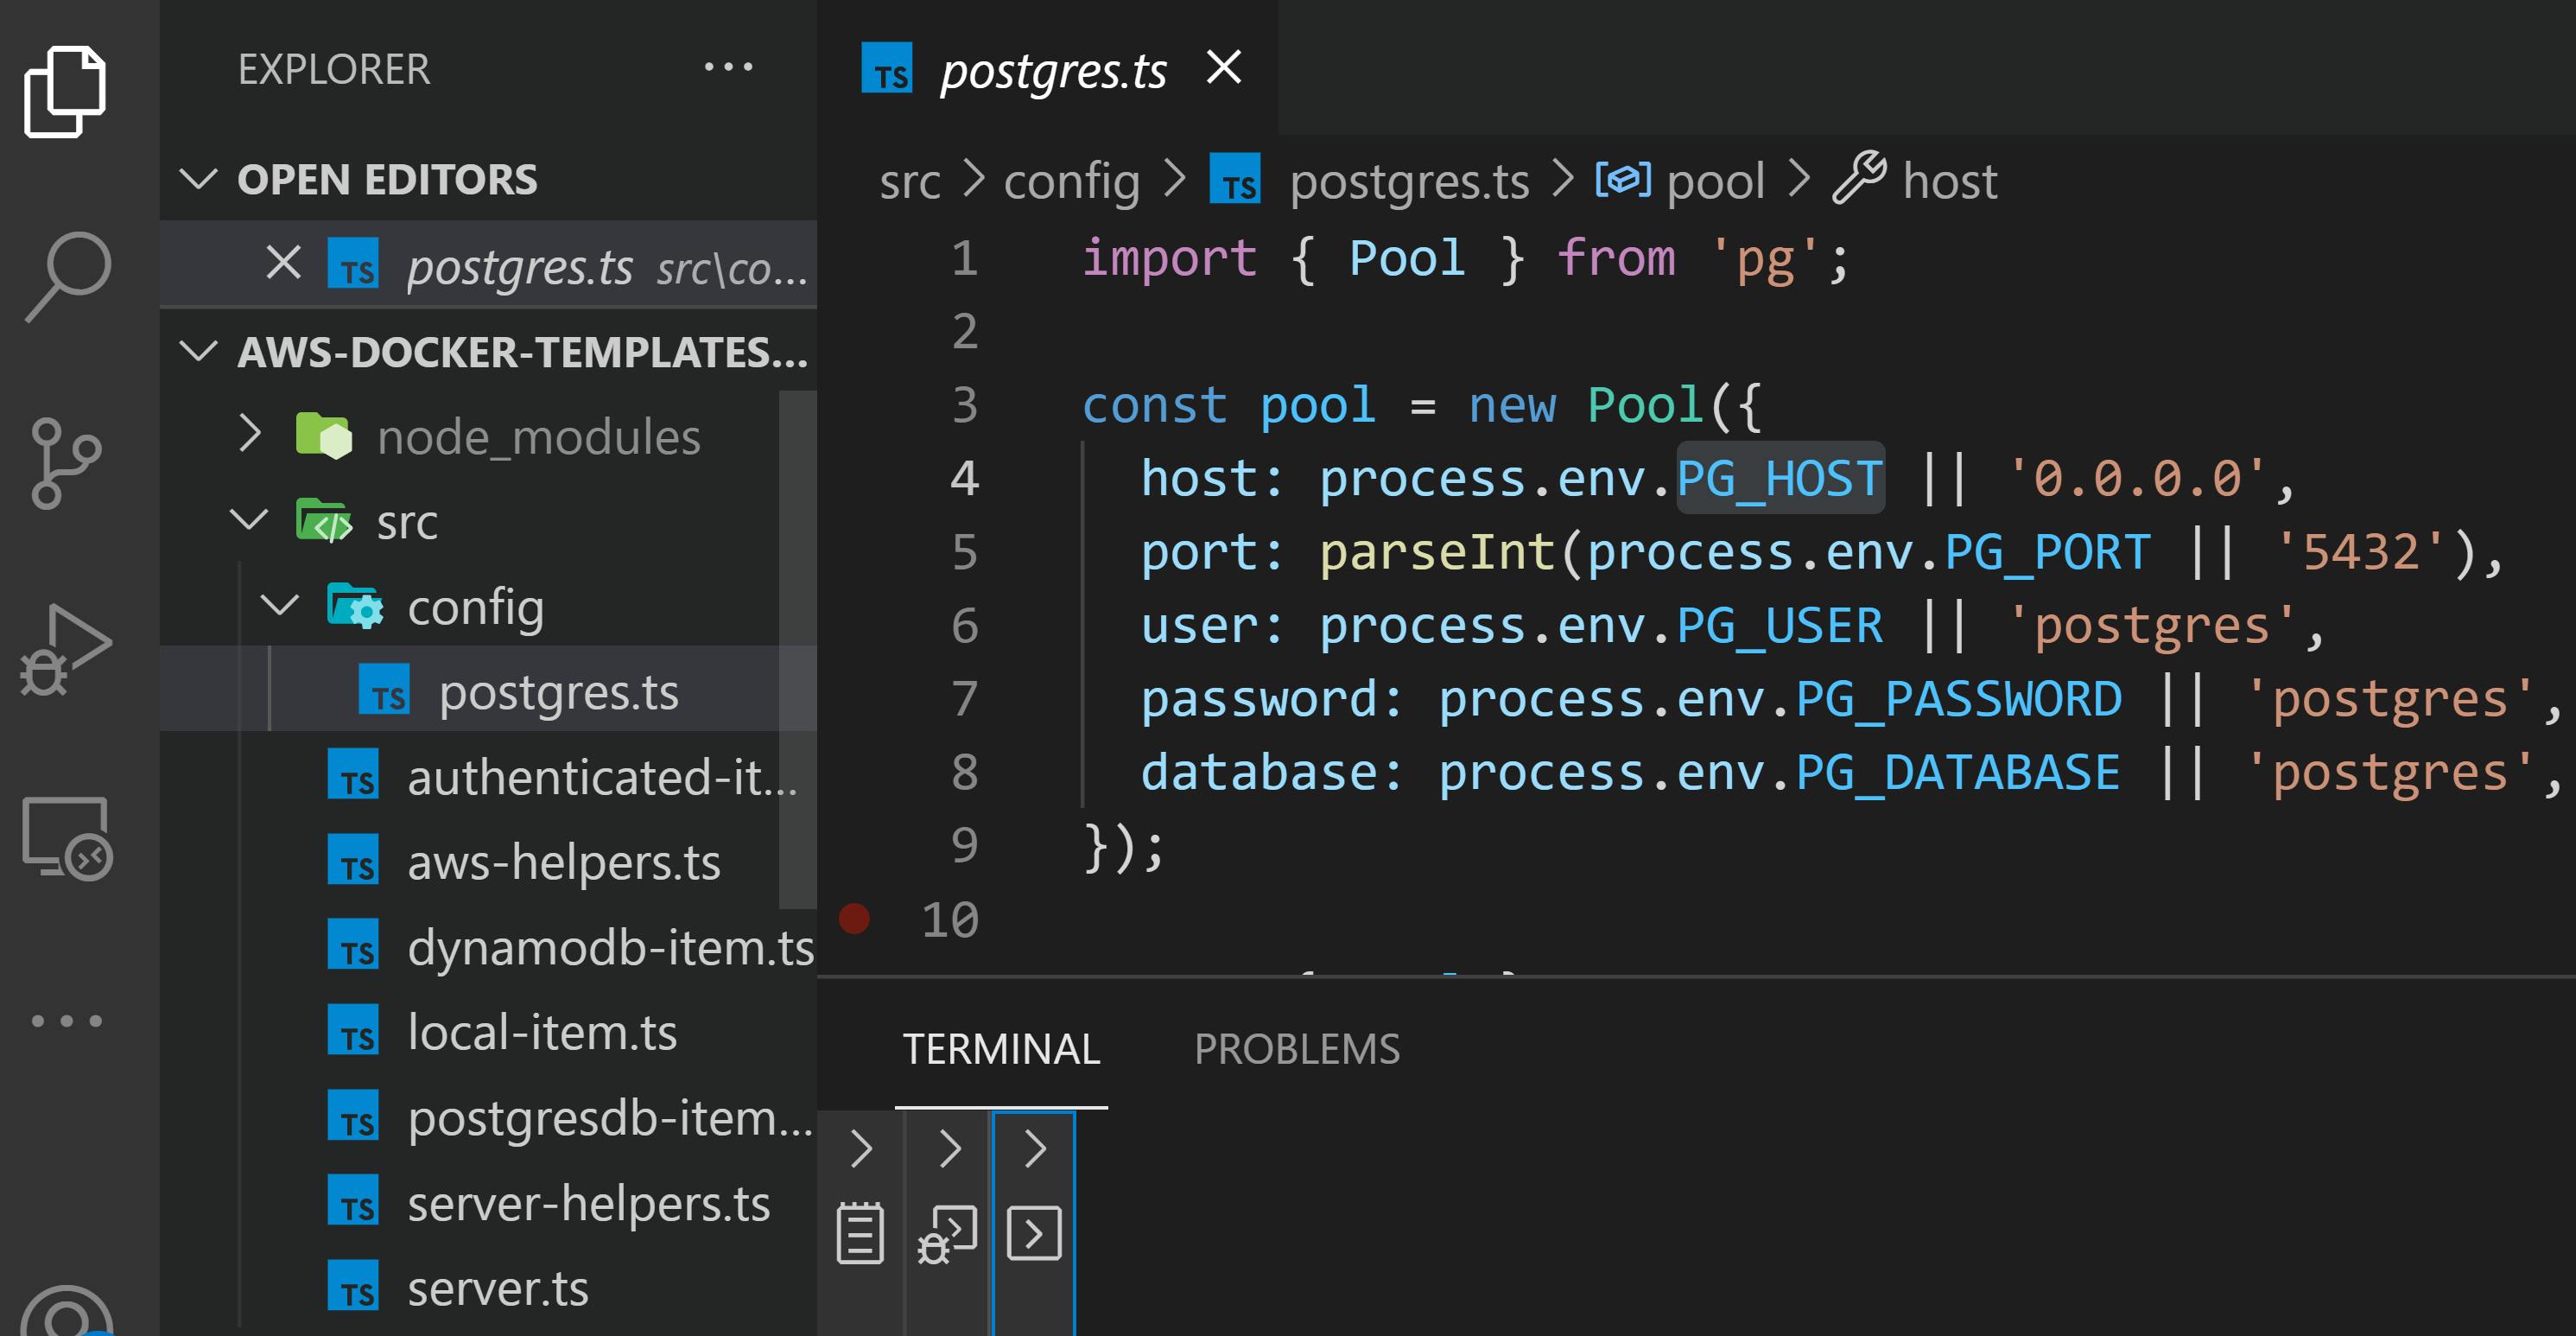Click the node_modules folder icon
The image size is (2576, 1336).
324,436
